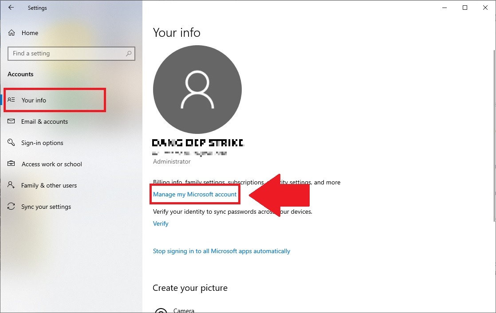The height and width of the screenshot is (313, 496).
Task: Open the Home settings page
Action: [x=30, y=33]
